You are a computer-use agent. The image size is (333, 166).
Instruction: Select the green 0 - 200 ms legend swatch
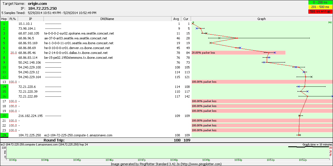point(320,3)
